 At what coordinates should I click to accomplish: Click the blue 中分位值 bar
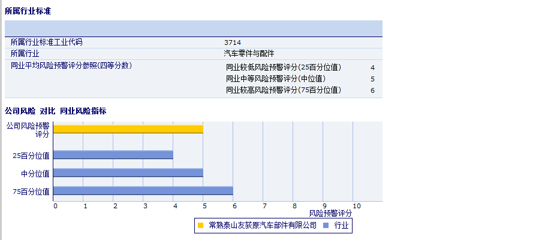pyautogui.click(x=128, y=173)
